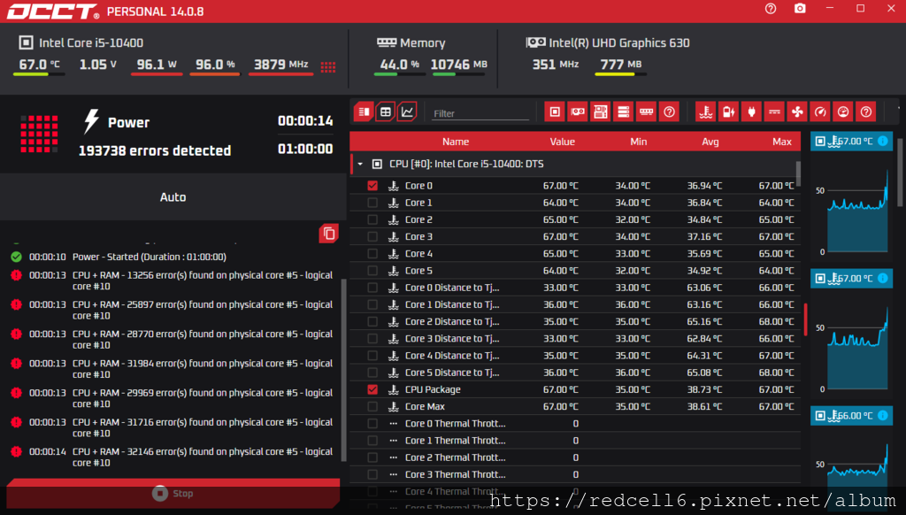This screenshot has height=515, width=906.
Task: Click the 32146 error(s) log entry
Action: tap(173, 457)
